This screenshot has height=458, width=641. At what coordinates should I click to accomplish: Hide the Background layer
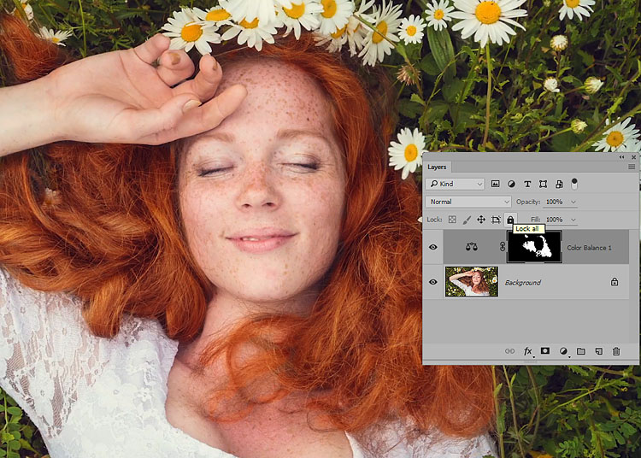point(433,282)
